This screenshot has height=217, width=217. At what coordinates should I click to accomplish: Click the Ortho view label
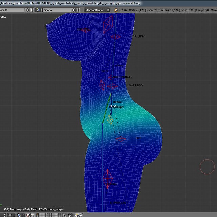pos(3,17)
